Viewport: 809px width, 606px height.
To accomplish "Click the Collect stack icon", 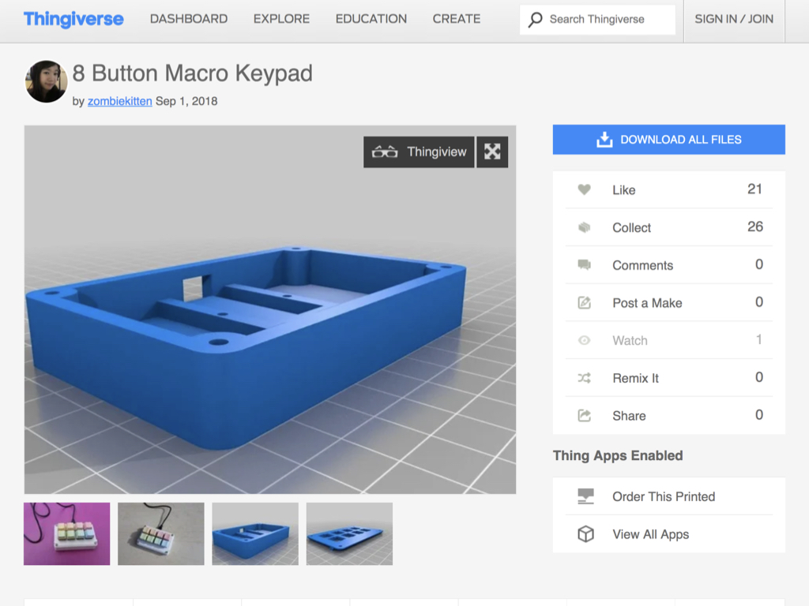I will tap(584, 227).
